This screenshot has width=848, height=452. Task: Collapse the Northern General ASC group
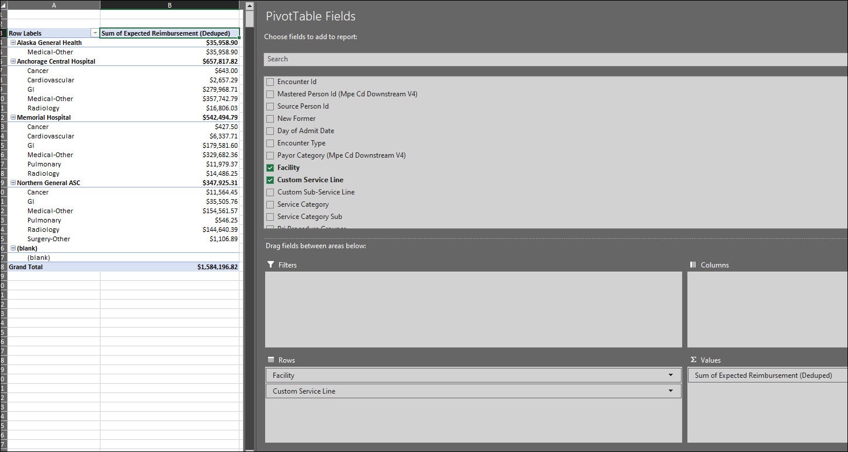(13, 183)
